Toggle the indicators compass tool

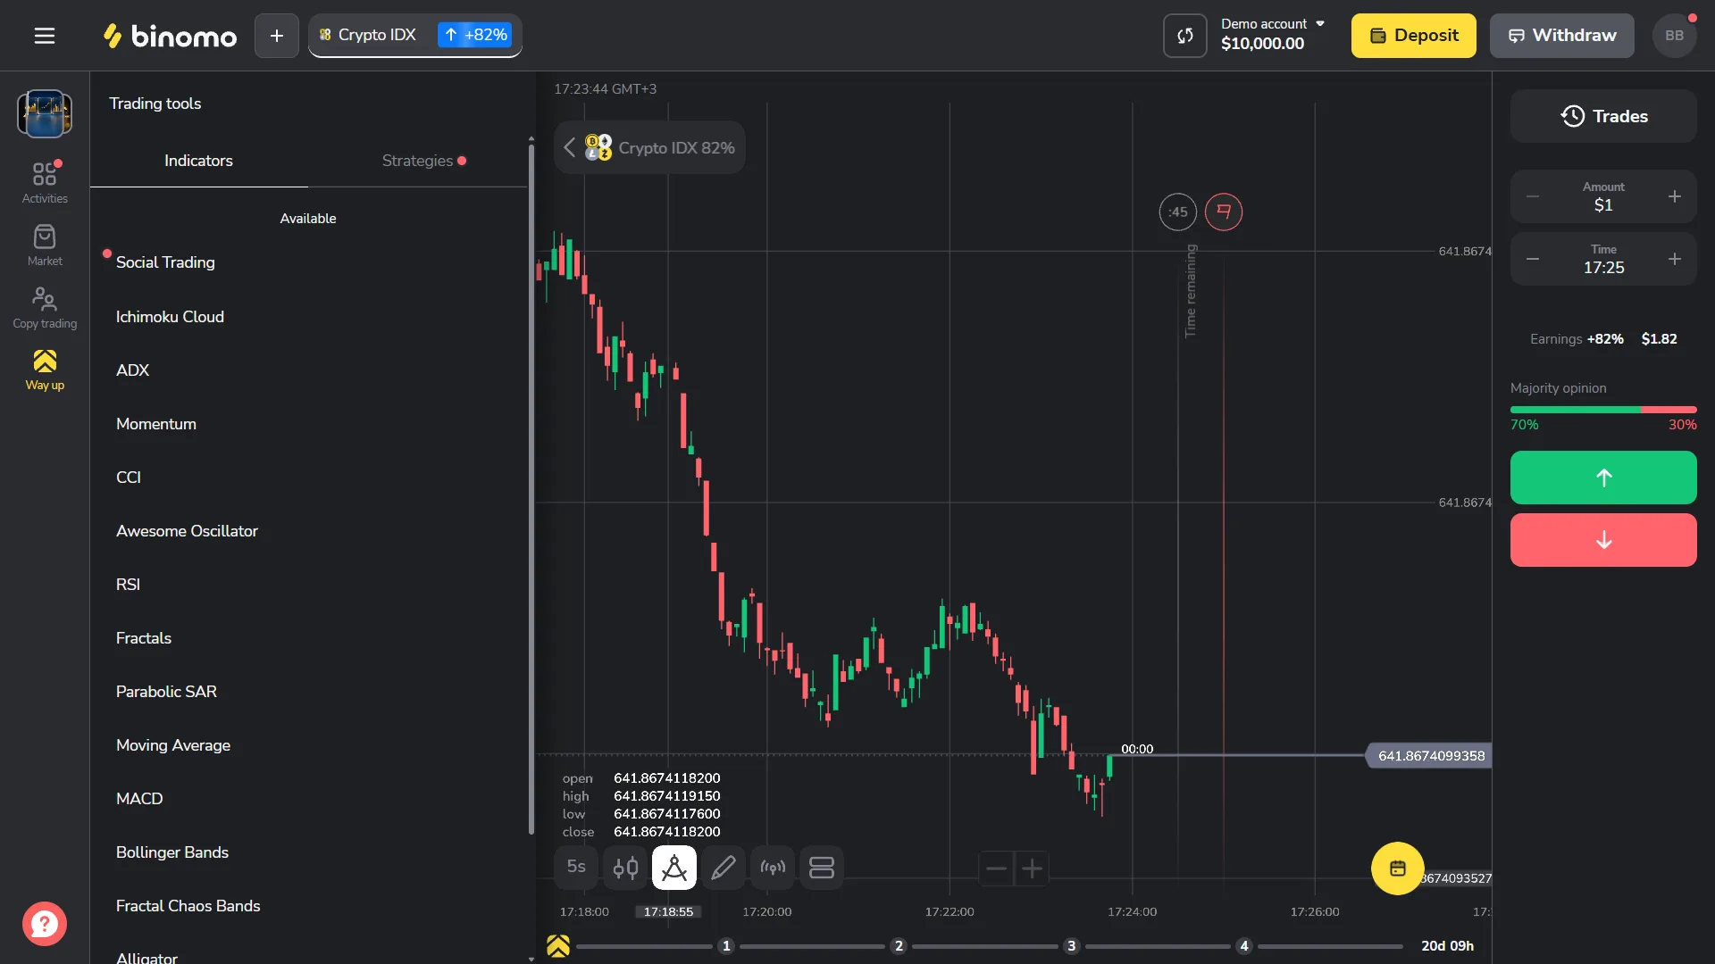click(674, 868)
